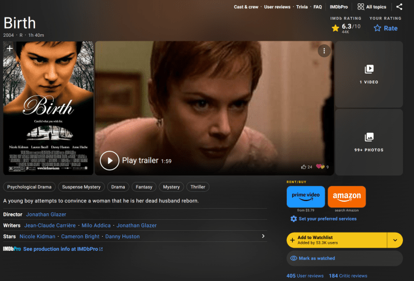The image size is (414, 281).
Task: Click the thumbs-up like icon on trailer
Action: 304,167
